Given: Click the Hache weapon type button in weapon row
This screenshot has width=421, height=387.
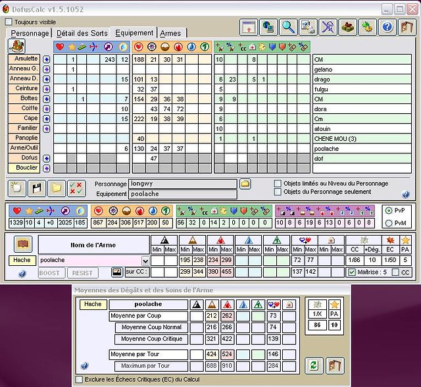Looking at the screenshot, I should 22,260.
